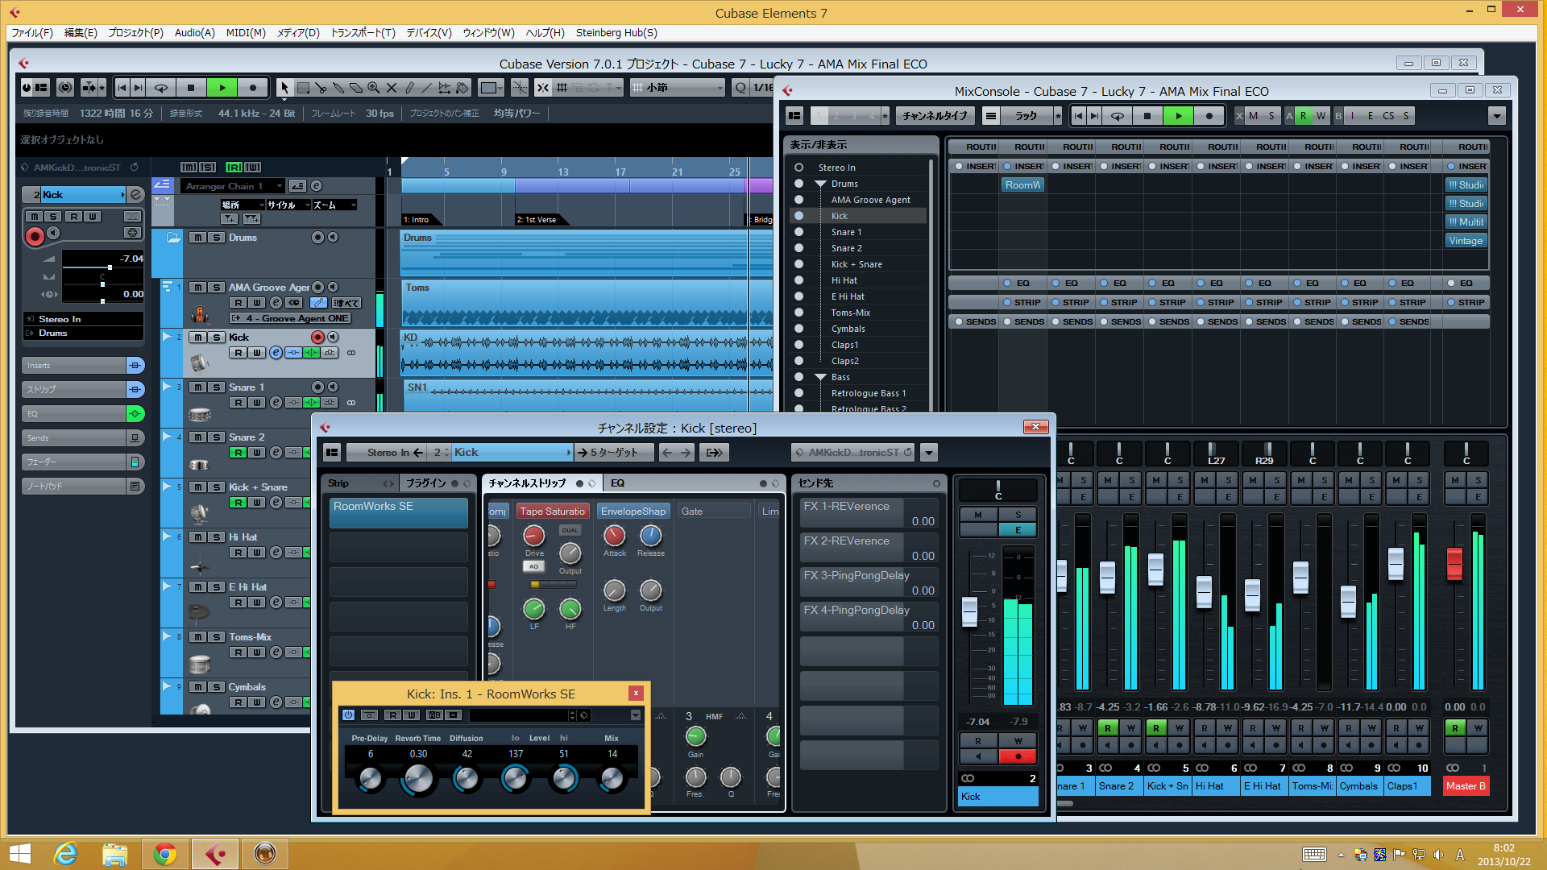Open ラック rack selection dropdown

click(1026, 116)
